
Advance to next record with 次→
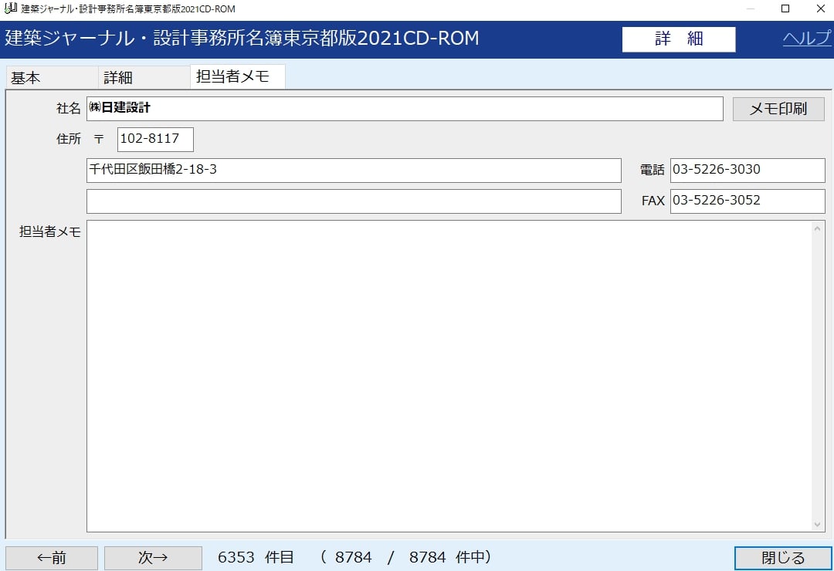pyautogui.click(x=153, y=558)
